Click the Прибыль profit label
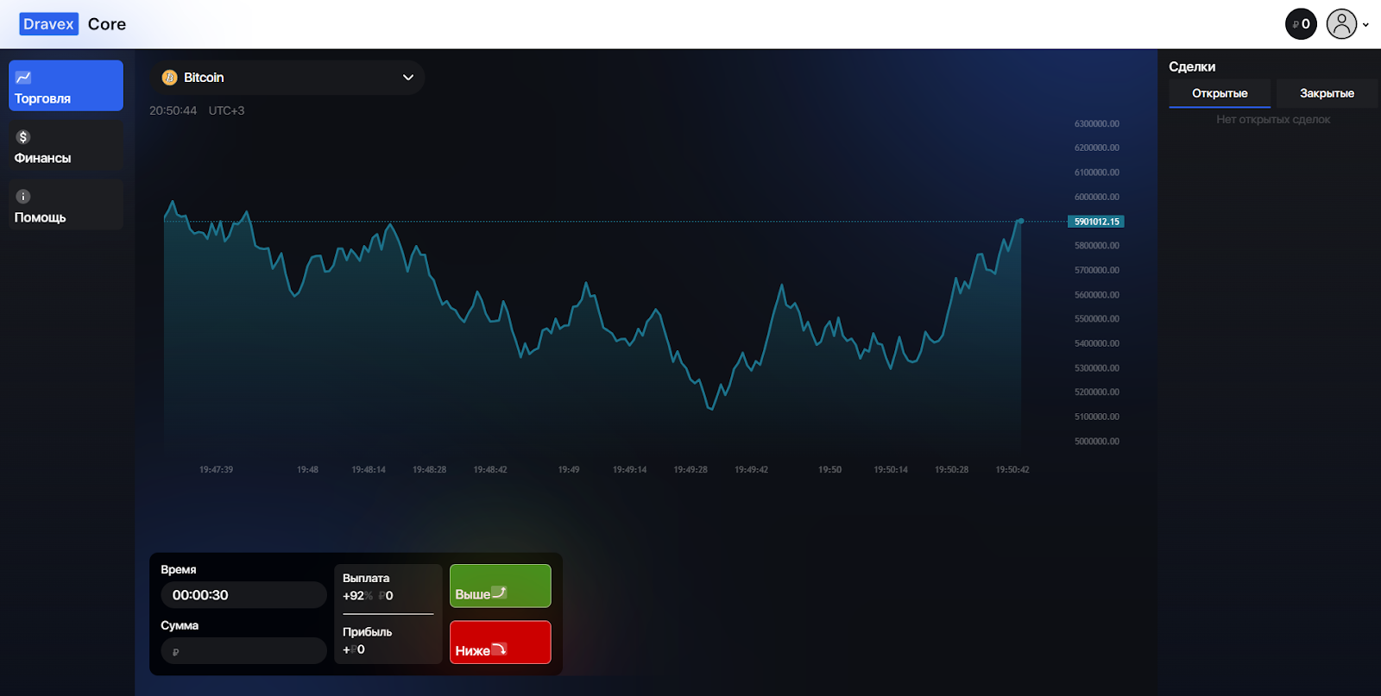The image size is (1381, 696). (x=367, y=631)
